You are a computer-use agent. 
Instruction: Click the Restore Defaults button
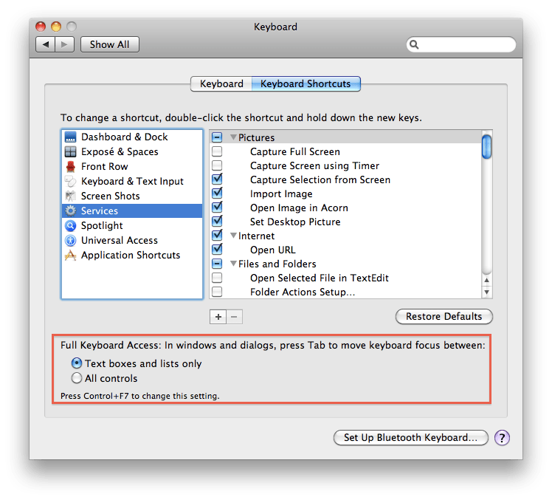[444, 316]
